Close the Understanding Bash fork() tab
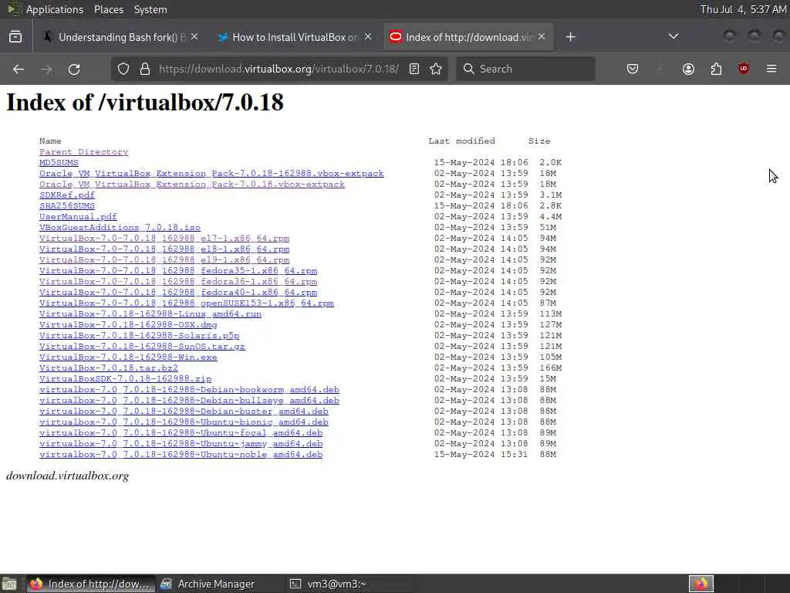 click(194, 37)
